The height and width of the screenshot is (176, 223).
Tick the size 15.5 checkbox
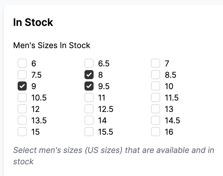[x=89, y=132]
